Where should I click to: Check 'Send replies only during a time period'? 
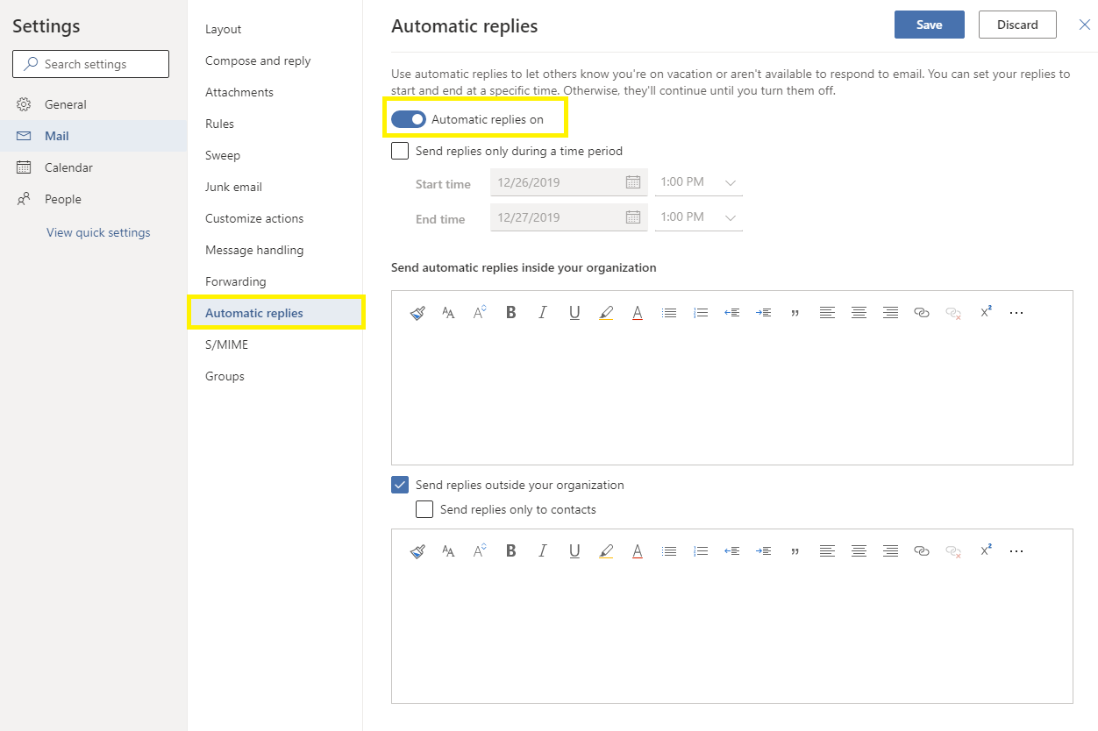(400, 151)
